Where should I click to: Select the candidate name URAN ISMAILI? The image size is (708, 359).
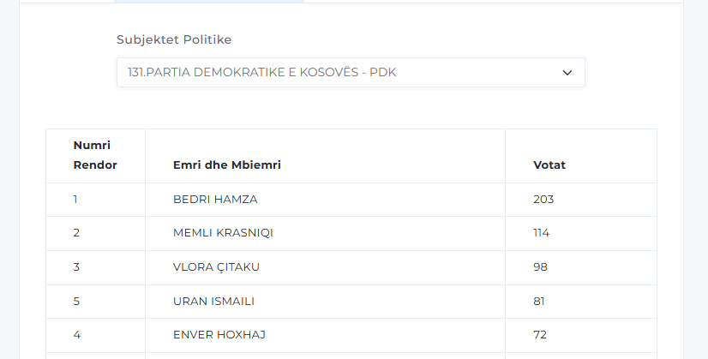point(213,302)
